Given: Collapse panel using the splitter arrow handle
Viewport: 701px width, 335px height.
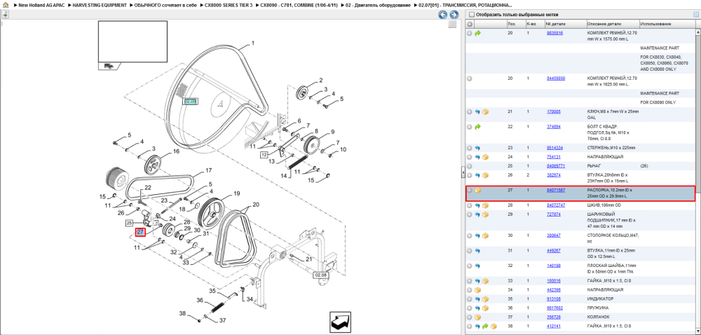Looking at the screenshot, I should [463, 172].
